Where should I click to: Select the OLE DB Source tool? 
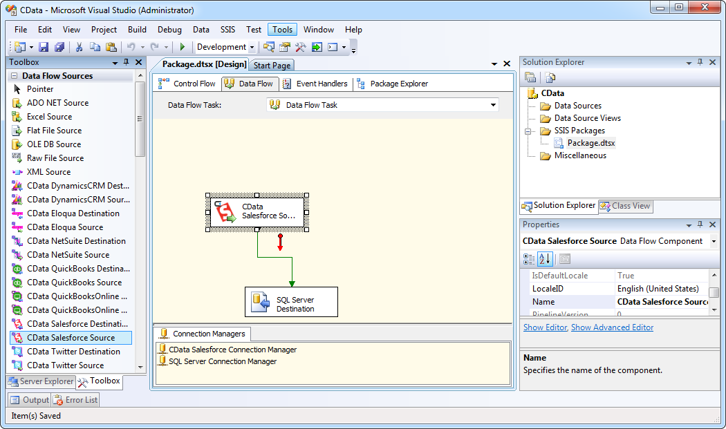point(55,144)
